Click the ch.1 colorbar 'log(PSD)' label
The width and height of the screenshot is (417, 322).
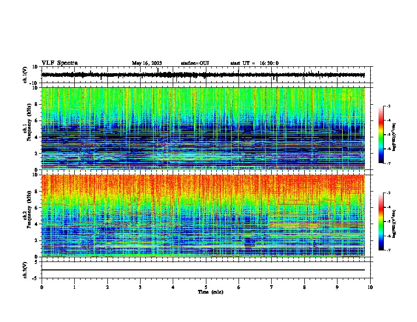click(394, 137)
